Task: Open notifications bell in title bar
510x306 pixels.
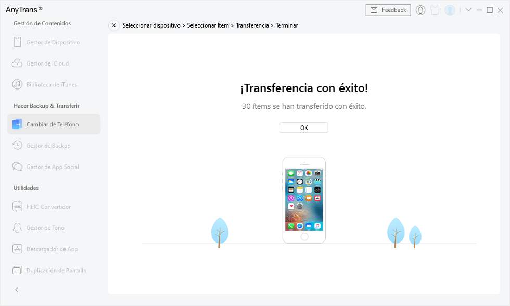Action: [420, 10]
